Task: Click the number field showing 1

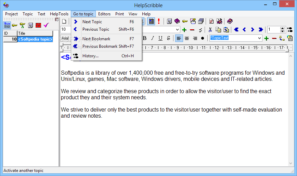Action: coord(274,30)
